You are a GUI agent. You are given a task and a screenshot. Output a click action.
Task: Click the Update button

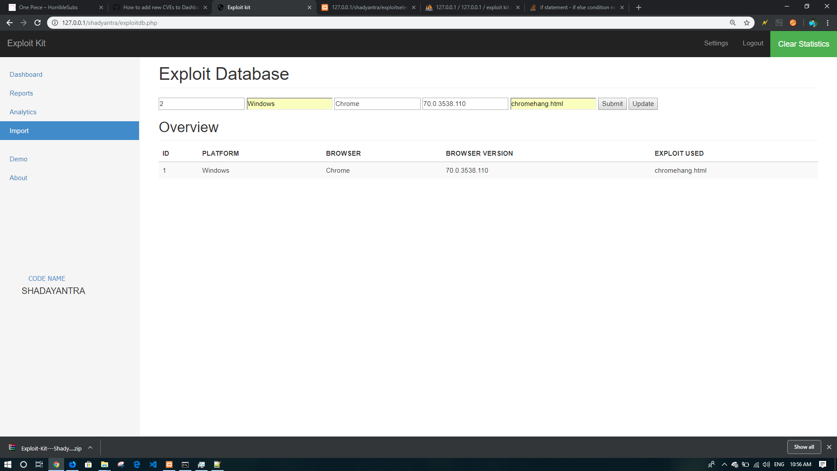643,104
